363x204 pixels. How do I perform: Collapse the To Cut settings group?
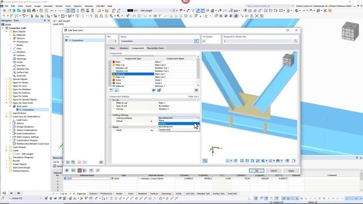pos(110,100)
